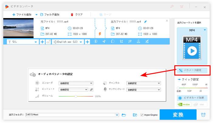The width and height of the screenshot is (213, 123).
Task: Click the blue Convert button
Action: (178, 115)
